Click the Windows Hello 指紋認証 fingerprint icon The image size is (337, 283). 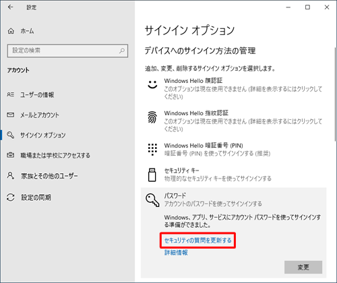pos(152,117)
